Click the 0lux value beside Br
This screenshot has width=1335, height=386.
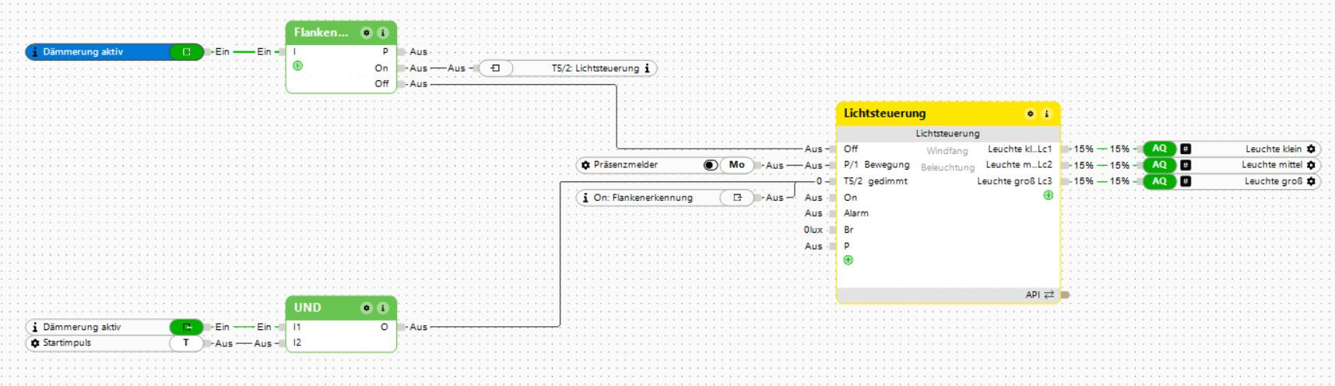pos(813,230)
